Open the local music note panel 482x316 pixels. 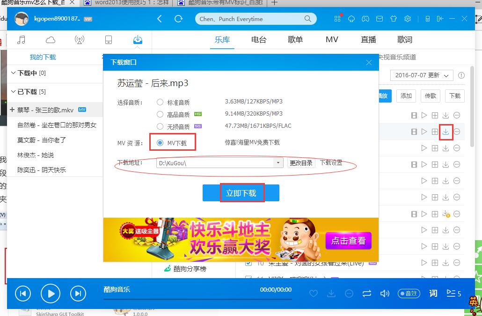tap(21, 40)
